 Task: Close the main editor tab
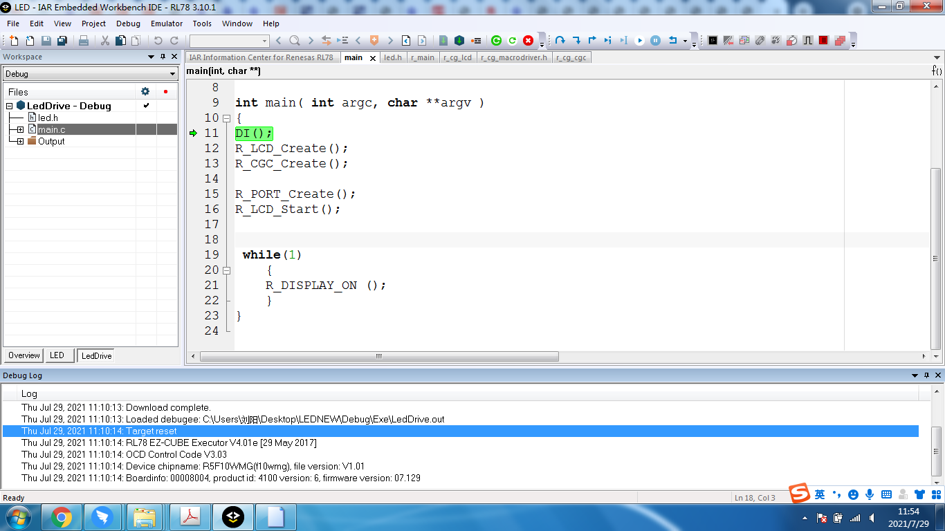pos(373,58)
